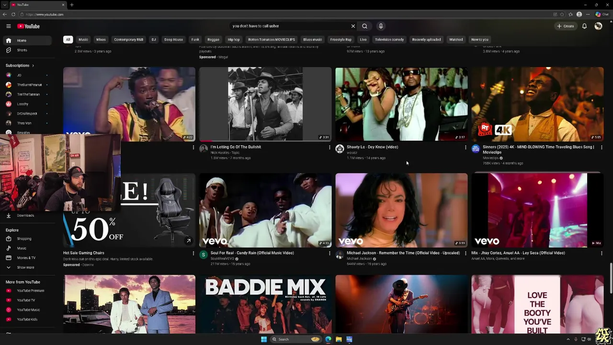Viewport: 613px width, 345px height.
Task: Select the Mixes filter chip
Action: tap(101, 40)
